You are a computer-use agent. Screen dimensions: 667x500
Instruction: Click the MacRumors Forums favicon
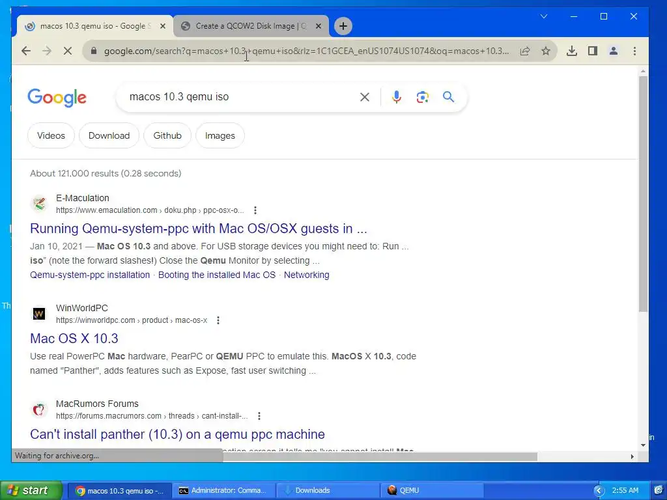point(39,410)
